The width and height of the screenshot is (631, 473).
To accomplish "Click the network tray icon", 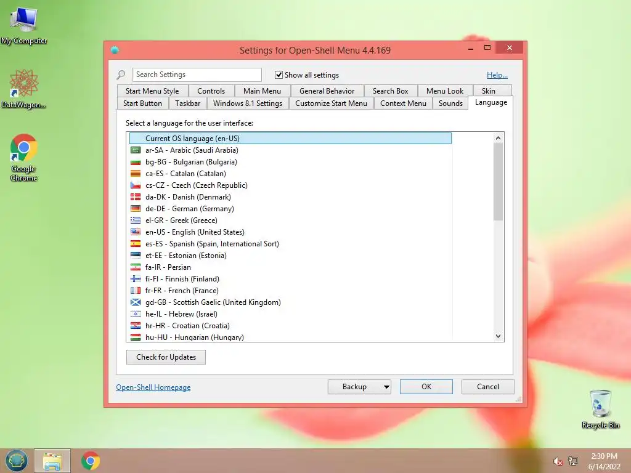I will click(x=573, y=461).
